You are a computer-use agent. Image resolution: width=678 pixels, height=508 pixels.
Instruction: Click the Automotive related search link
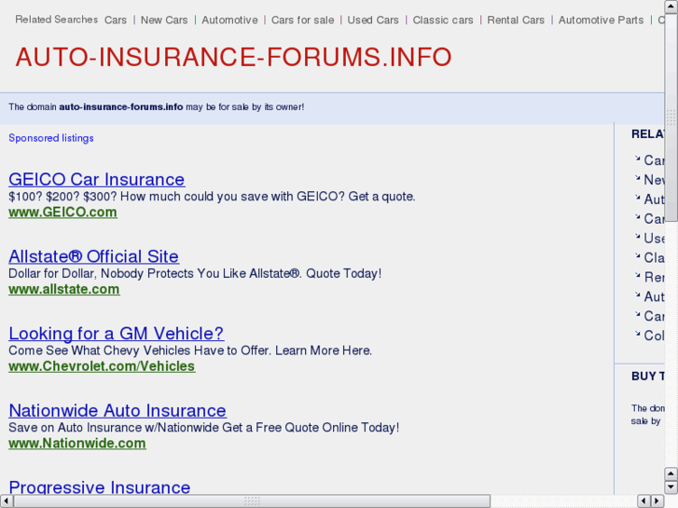tap(229, 20)
